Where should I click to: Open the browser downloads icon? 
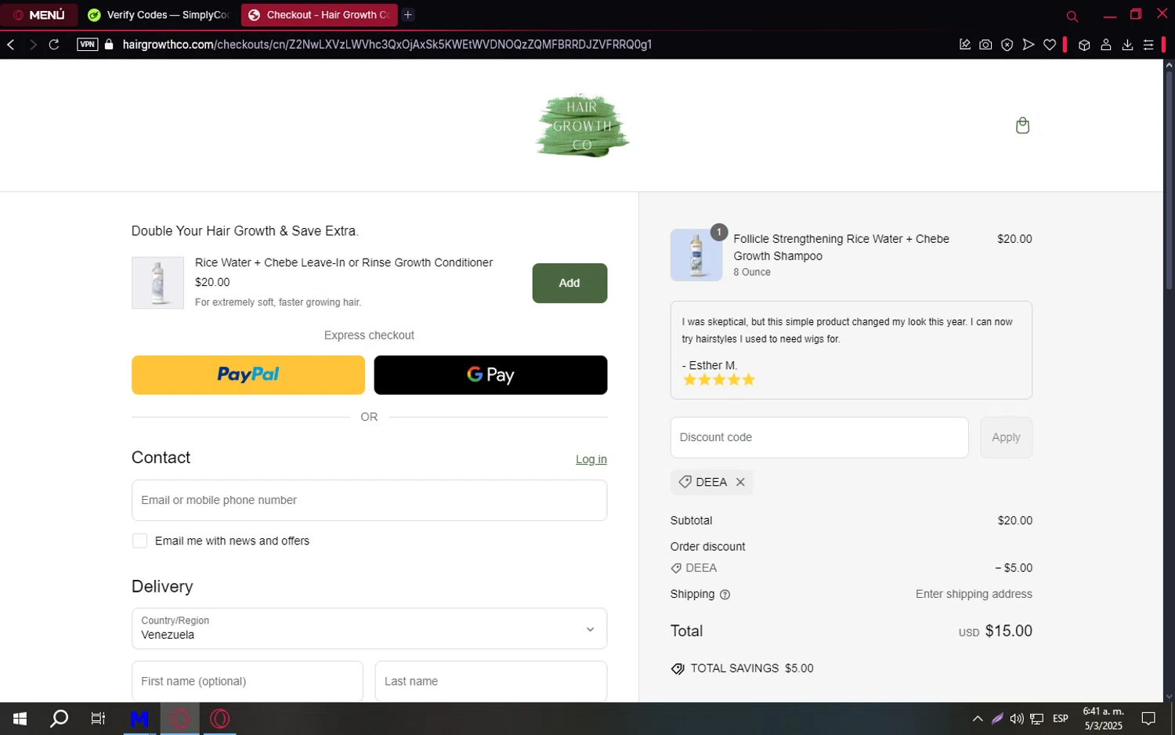click(1127, 45)
